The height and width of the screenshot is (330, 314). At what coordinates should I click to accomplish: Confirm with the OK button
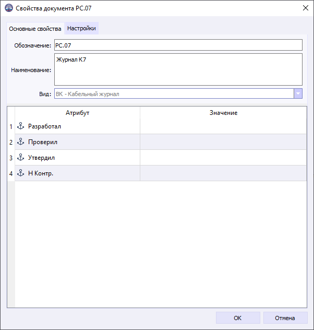(238, 318)
